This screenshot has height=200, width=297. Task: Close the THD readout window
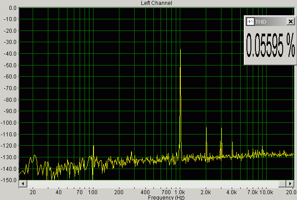[290, 22]
